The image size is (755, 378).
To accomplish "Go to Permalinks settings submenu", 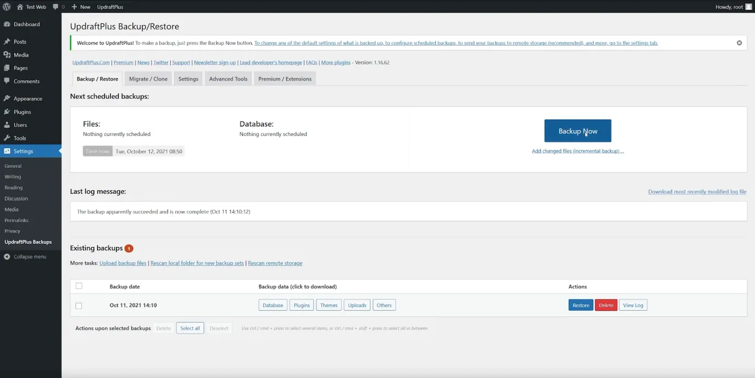I will point(16,220).
